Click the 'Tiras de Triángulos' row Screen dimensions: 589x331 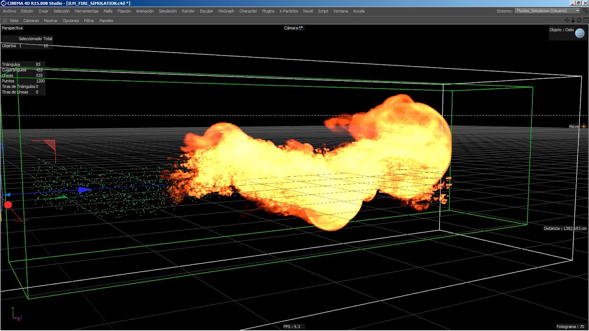coord(20,86)
